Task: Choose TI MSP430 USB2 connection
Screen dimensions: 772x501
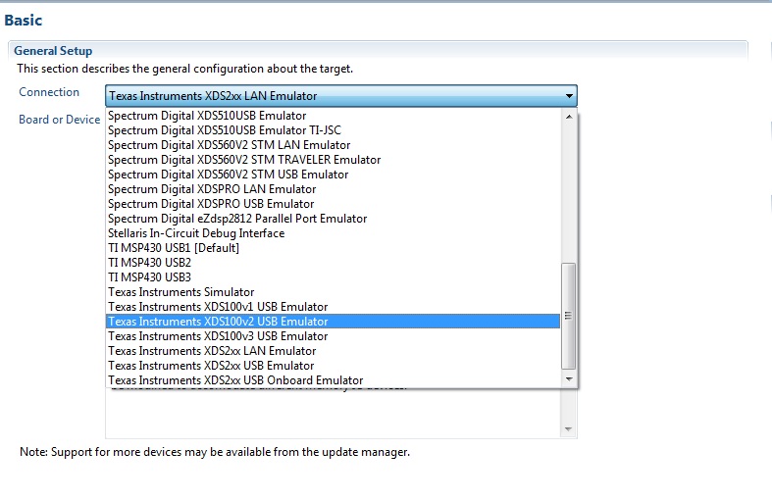Action: pos(149,263)
